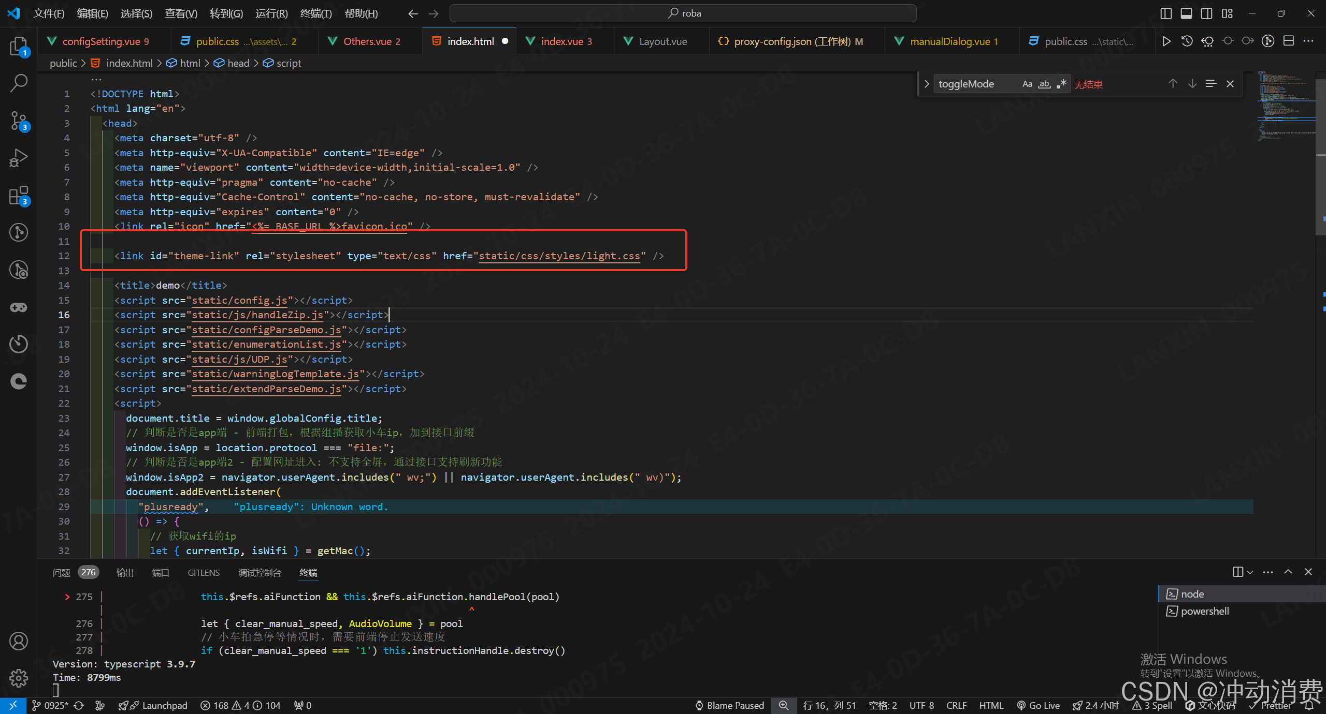Click the code minimap preview
The image size is (1326, 714).
(1286, 106)
